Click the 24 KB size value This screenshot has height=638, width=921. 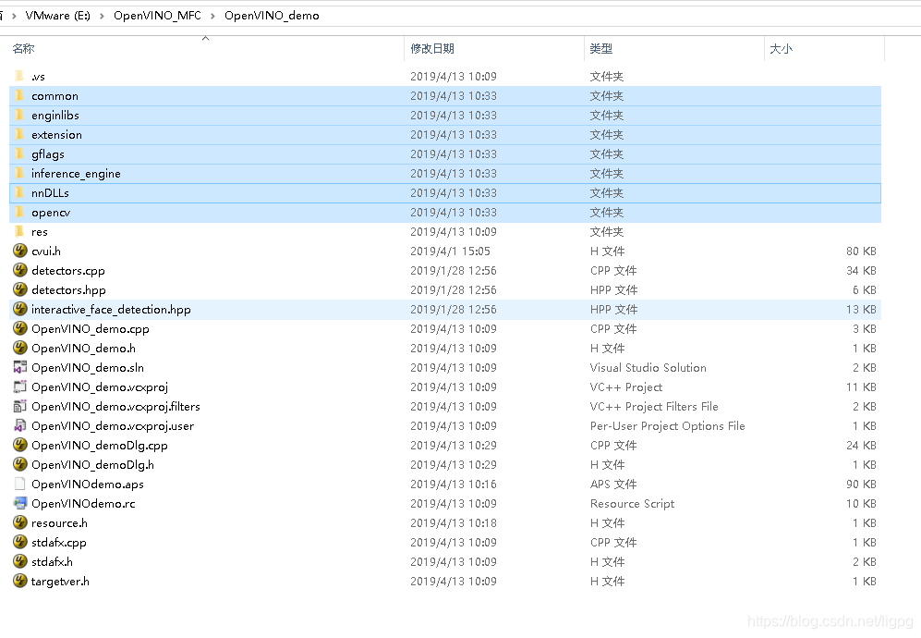click(861, 445)
